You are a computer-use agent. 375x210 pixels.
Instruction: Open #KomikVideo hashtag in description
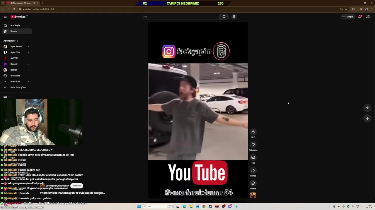pyautogui.click(x=48, y=193)
